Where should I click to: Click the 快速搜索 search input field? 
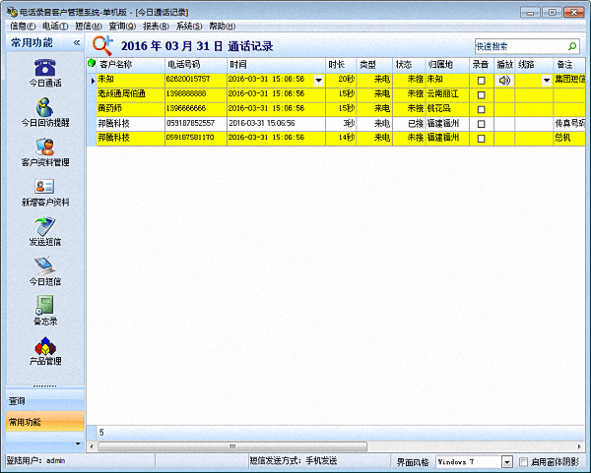[519, 46]
